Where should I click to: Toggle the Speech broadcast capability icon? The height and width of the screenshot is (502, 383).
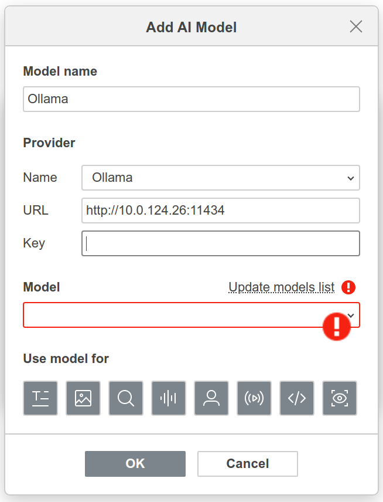254,398
